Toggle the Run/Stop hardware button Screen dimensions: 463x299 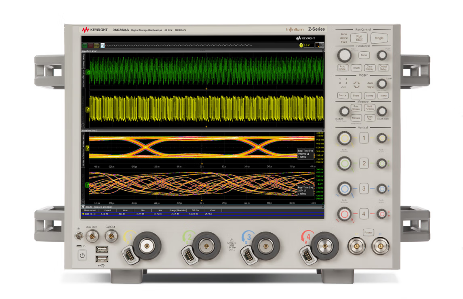point(359,38)
